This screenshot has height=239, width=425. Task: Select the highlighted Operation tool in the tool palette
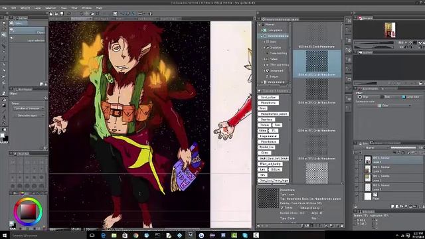(4, 35)
